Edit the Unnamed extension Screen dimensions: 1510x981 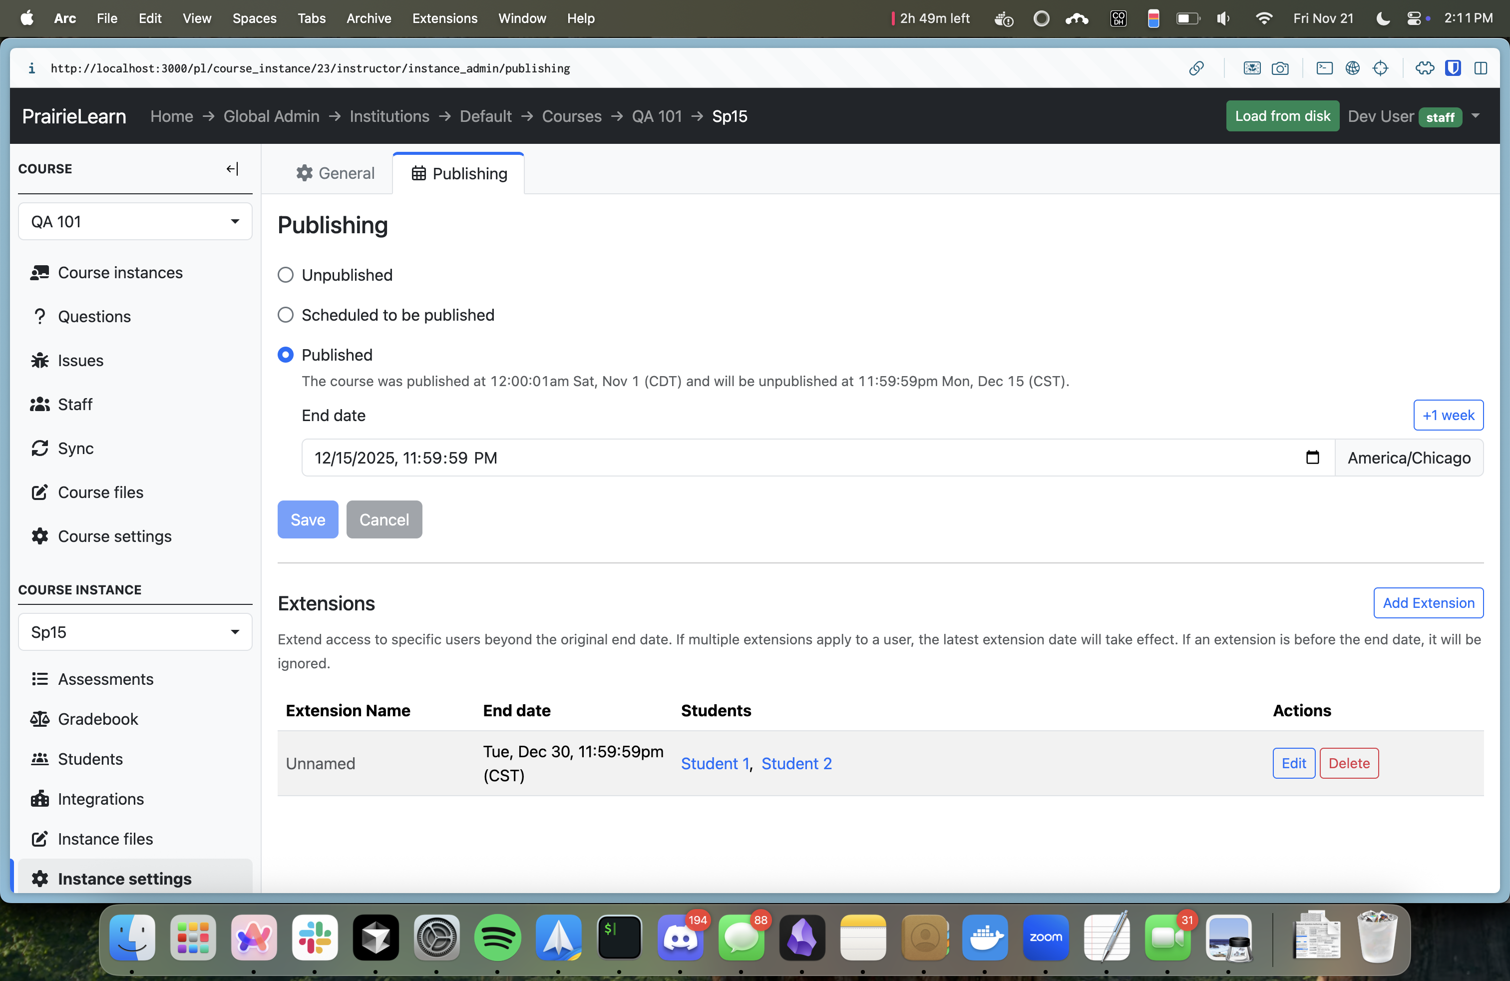(1294, 763)
